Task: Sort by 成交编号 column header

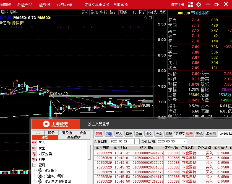Action: click(146, 148)
